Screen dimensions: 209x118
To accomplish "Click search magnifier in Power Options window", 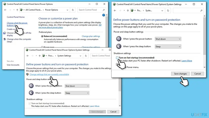I will click(104, 10).
